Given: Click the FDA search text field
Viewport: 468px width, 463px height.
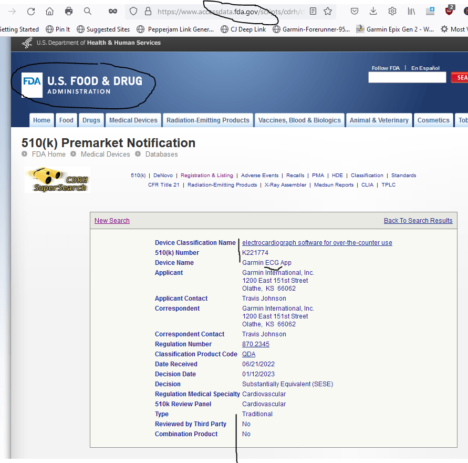Looking at the screenshot, I should [407, 78].
